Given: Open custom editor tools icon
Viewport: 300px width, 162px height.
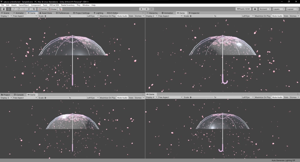Looking at the screenshot, I should [x=34, y=9].
